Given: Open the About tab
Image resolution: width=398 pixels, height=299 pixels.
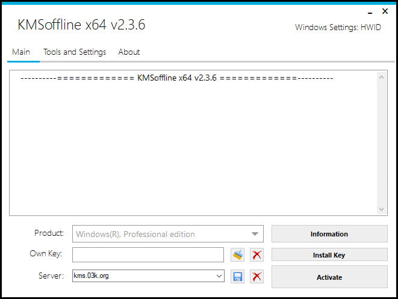Looking at the screenshot, I should [129, 52].
